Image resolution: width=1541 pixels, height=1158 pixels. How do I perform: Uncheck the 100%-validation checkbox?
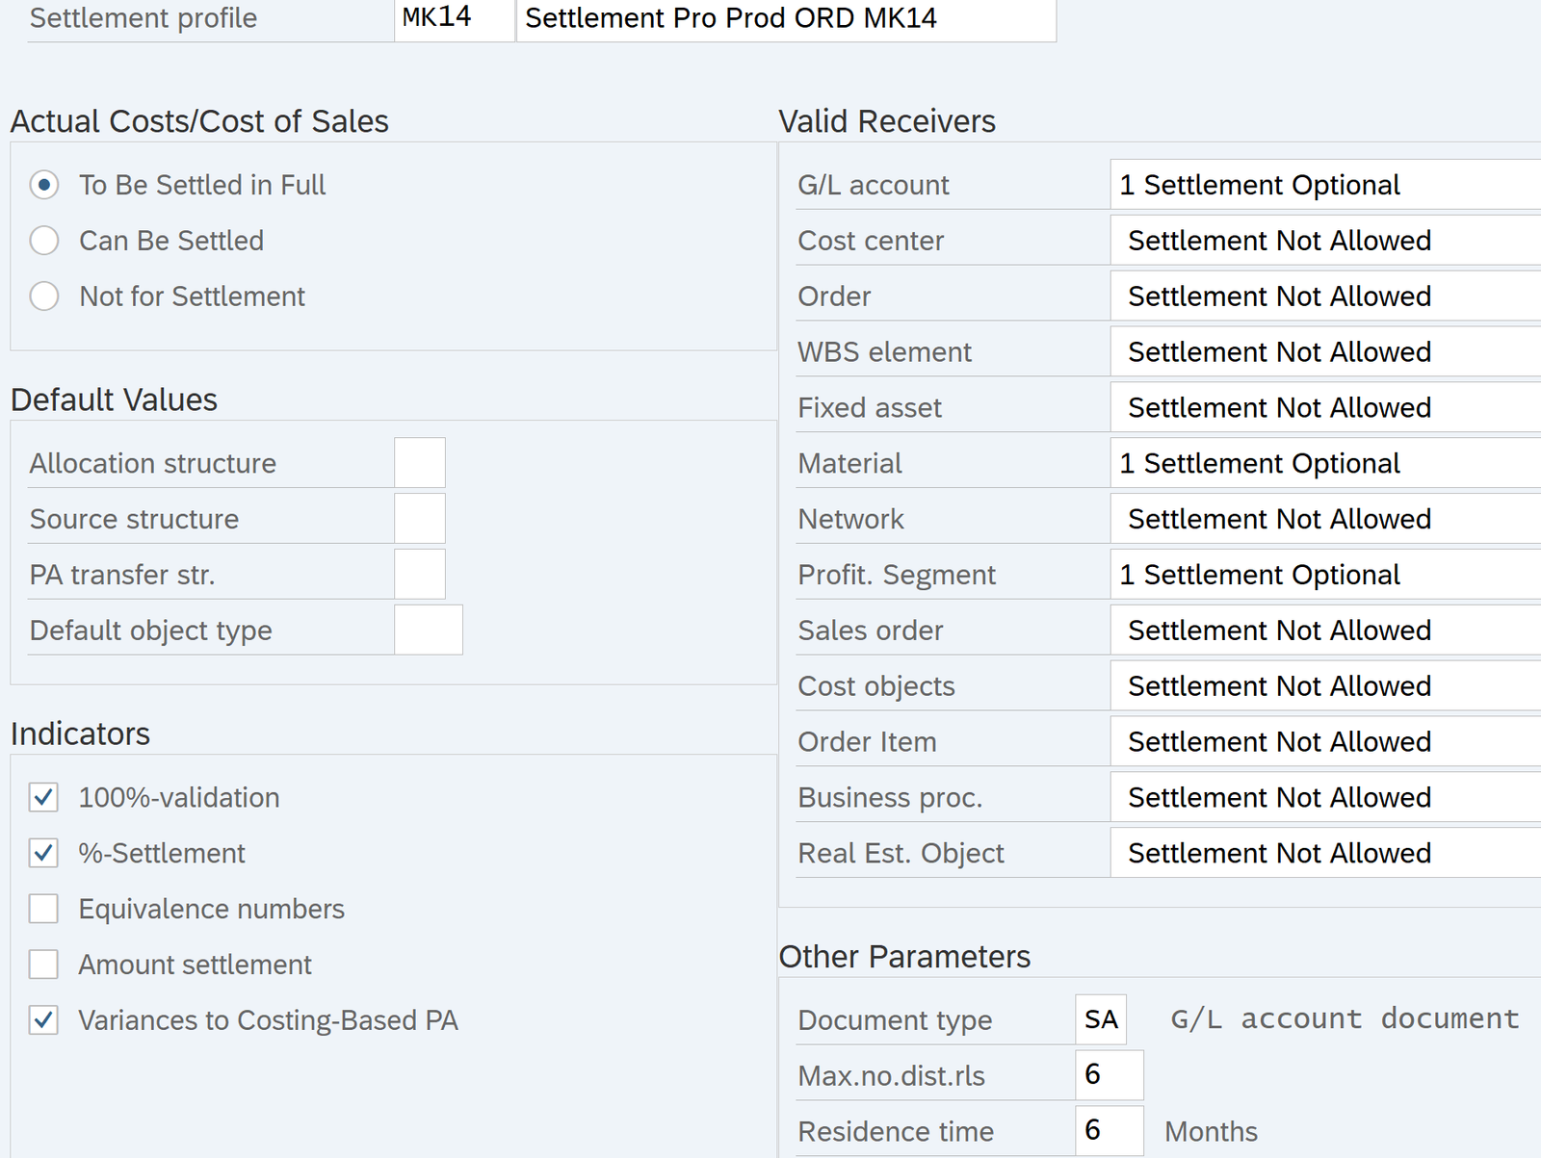(x=44, y=797)
